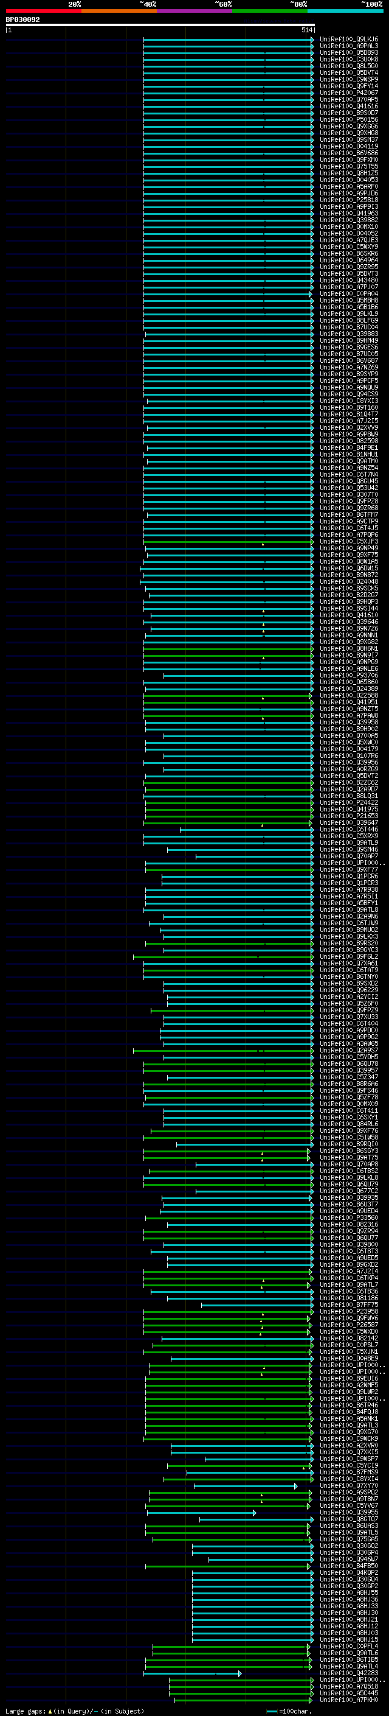Select hit label UniRef100_A3AW65

(x=349, y=1044)
